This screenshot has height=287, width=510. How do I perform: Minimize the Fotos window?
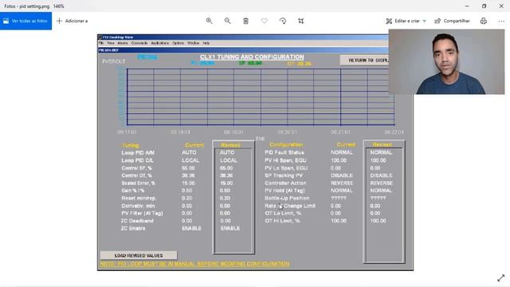coord(467,6)
